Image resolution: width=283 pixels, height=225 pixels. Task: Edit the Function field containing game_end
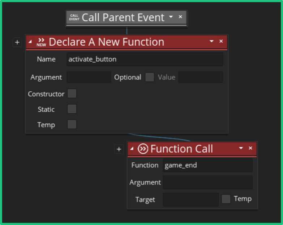[x=207, y=165]
